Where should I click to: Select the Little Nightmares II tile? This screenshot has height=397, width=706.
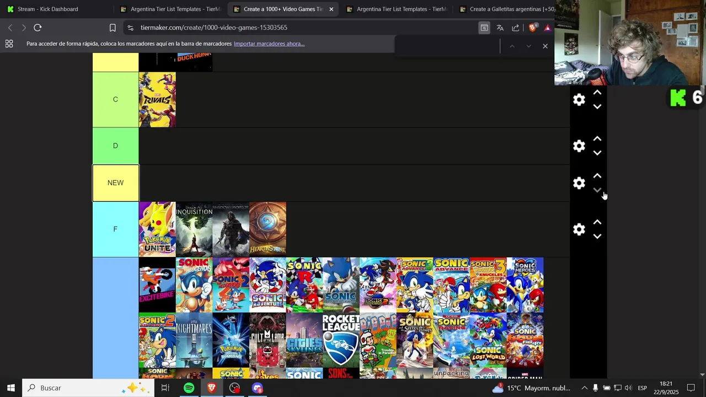(194, 340)
